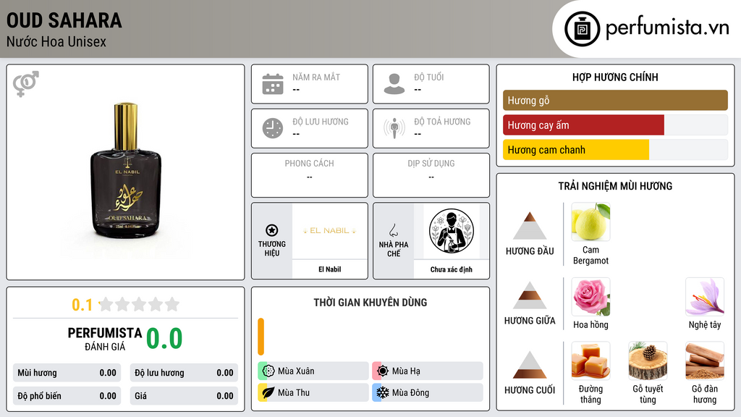Click the Mùi hương 0.00 score row
The width and height of the screenshot is (741, 417).
click(x=67, y=373)
